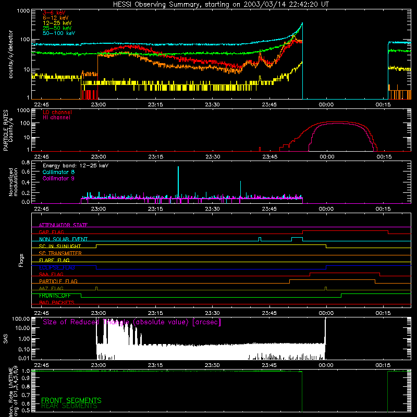Click the PARTICLE_FLAG label
This screenshot has height=417, width=417.
[x=58, y=281]
